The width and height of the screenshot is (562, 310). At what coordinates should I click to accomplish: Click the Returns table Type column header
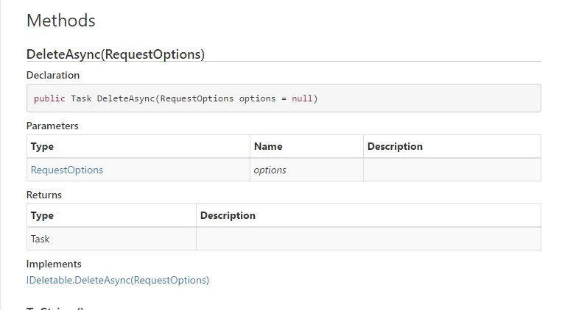tap(43, 215)
